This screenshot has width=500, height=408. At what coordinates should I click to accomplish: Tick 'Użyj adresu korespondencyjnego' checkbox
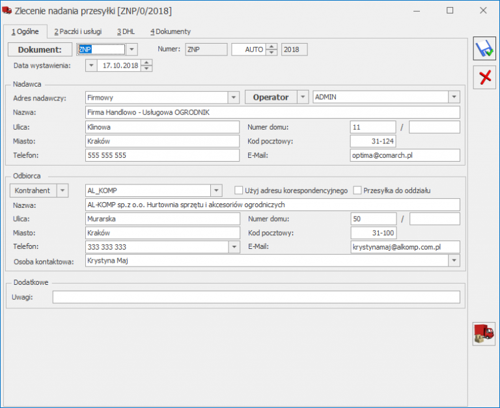click(x=238, y=190)
